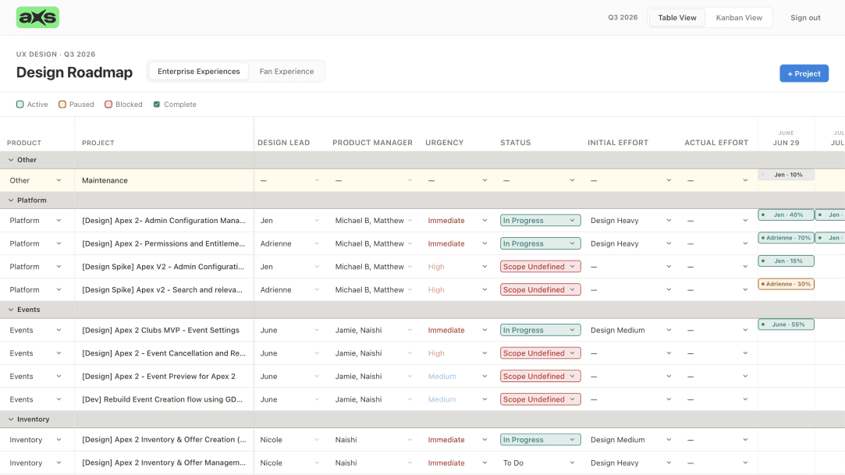Toggle the Paused filter checkbox

tap(62, 105)
